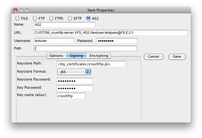Choose the FTP protocol option
This screenshot has height=138, width=202.
[35, 18]
